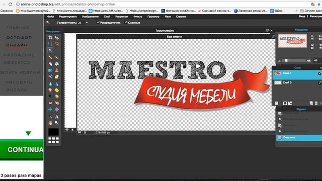Screen dimensions: 322x181
Task: Select the Очистить history entry
Action: [x=299, y=138]
